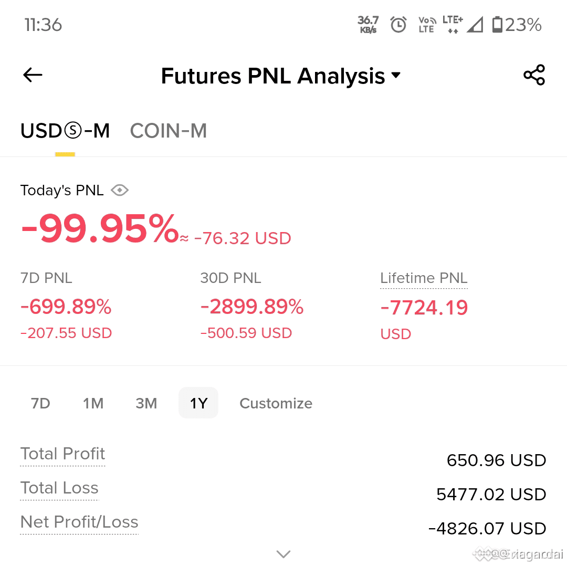Select the 1M time range
This screenshot has height=567, width=567.
click(x=93, y=403)
